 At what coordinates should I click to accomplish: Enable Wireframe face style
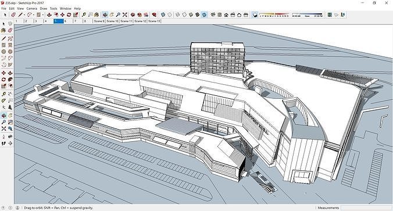coord(178,15)
